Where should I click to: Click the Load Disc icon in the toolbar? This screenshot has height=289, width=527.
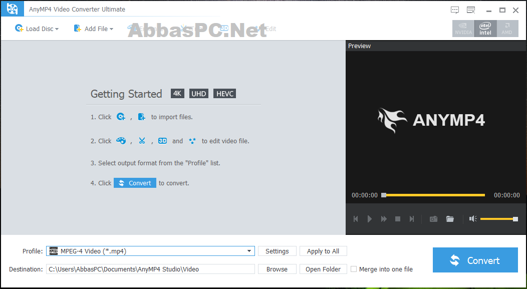click(x=19, y=29)
